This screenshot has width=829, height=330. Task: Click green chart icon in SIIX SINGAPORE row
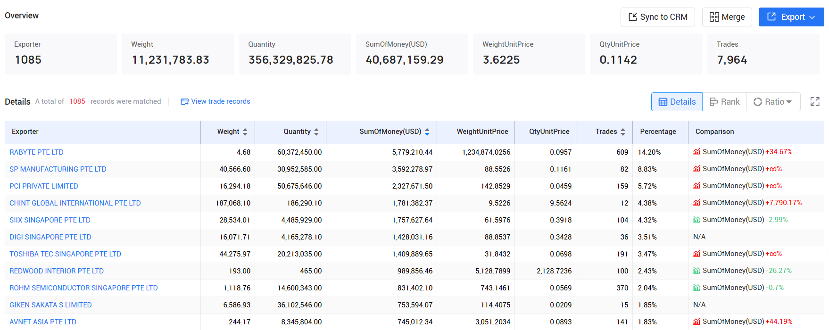coord(696,220)
